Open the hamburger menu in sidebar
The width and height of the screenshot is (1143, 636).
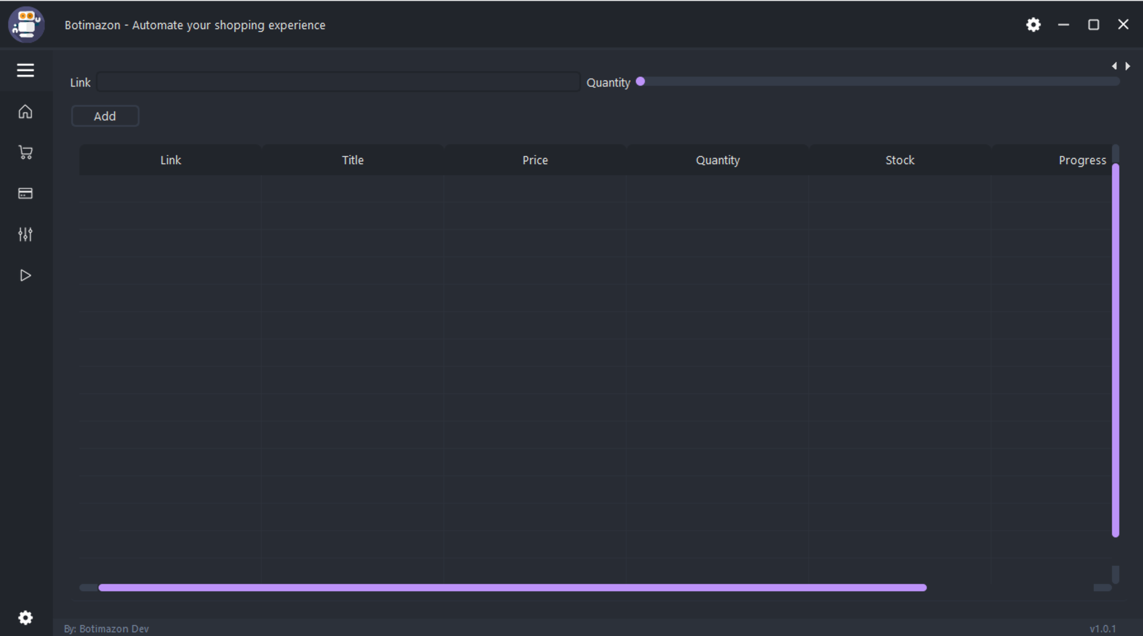pos(26,70)
